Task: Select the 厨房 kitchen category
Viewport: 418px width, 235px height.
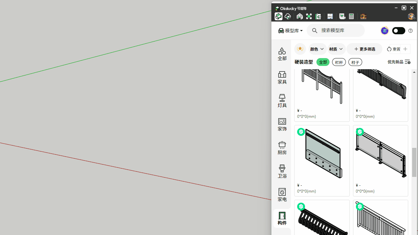Action: pos(282,148)
